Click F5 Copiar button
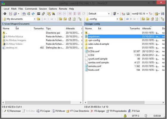 tap(43, 111)
